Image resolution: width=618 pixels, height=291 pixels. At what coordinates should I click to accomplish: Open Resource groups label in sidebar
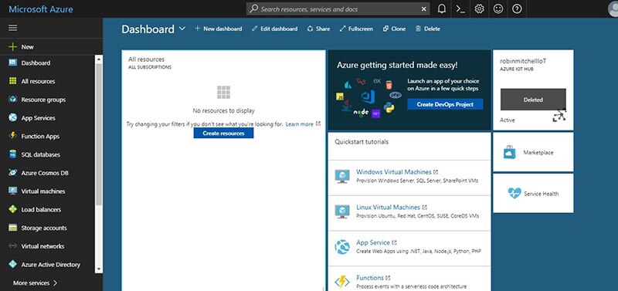(x=43, y=100)
